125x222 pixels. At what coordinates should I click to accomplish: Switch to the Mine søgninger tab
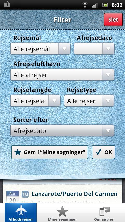pos(63,212)
